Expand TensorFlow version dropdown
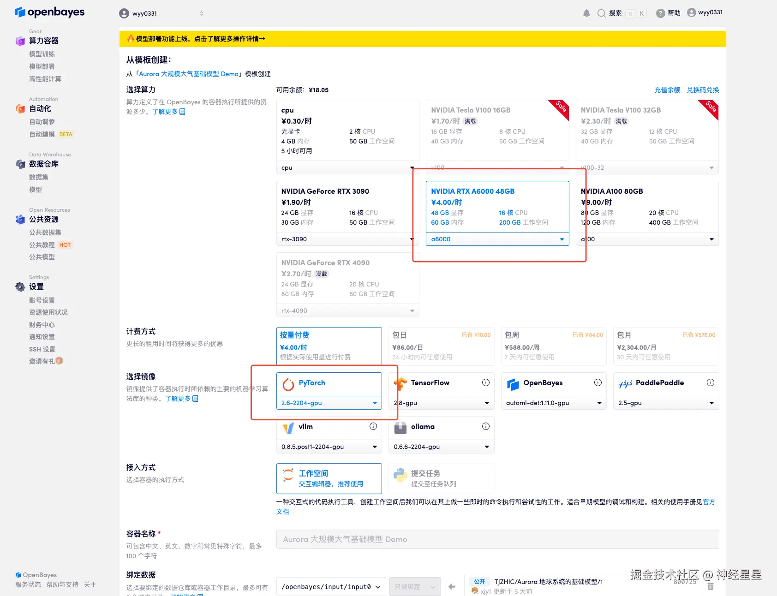The image size is (777, 596). click(x=442, y=403)
